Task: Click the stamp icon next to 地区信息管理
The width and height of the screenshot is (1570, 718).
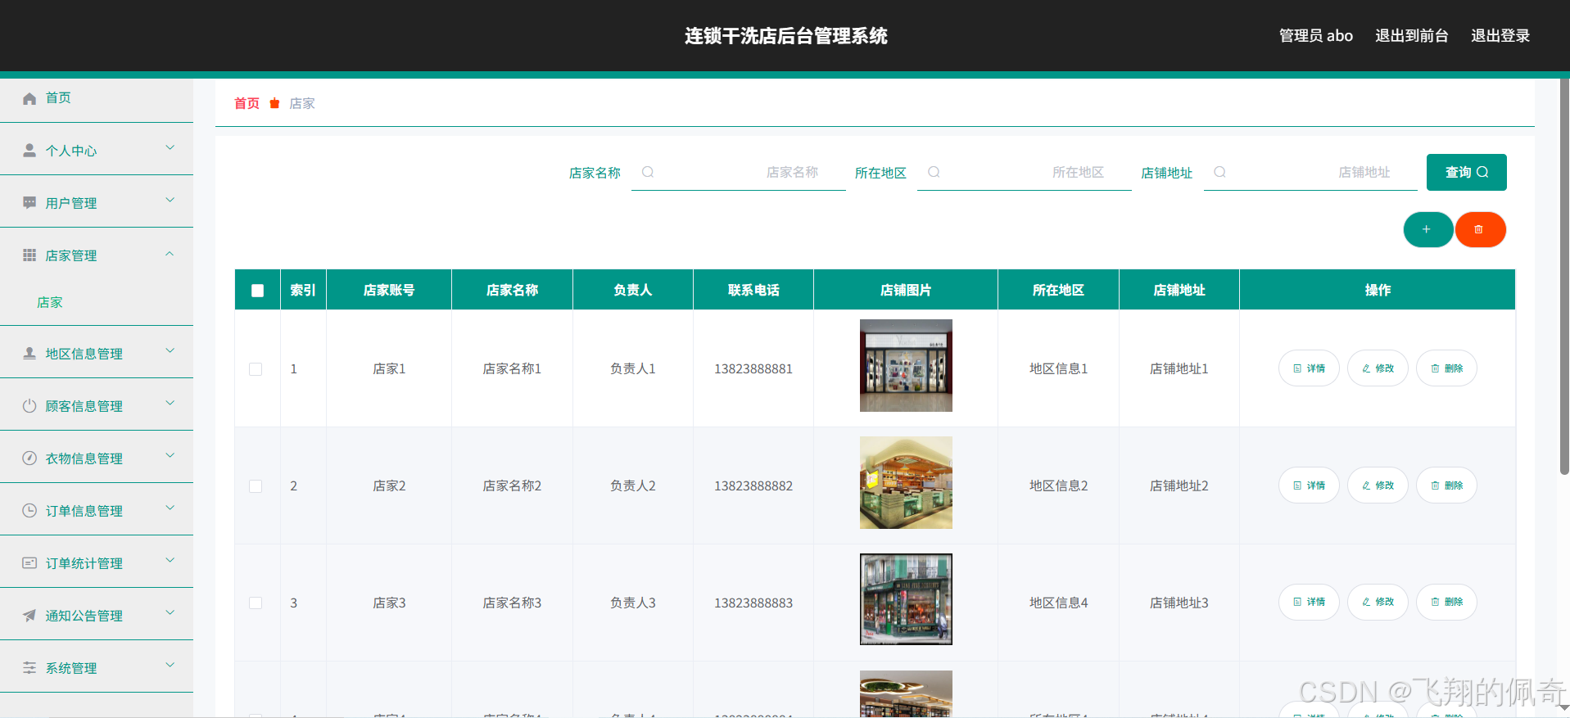Action: coord(29,354)
